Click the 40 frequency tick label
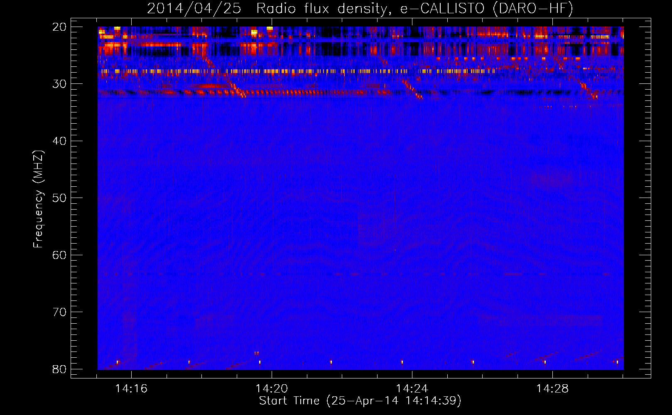This screenshot has width=672, height=415. point(59,141)
